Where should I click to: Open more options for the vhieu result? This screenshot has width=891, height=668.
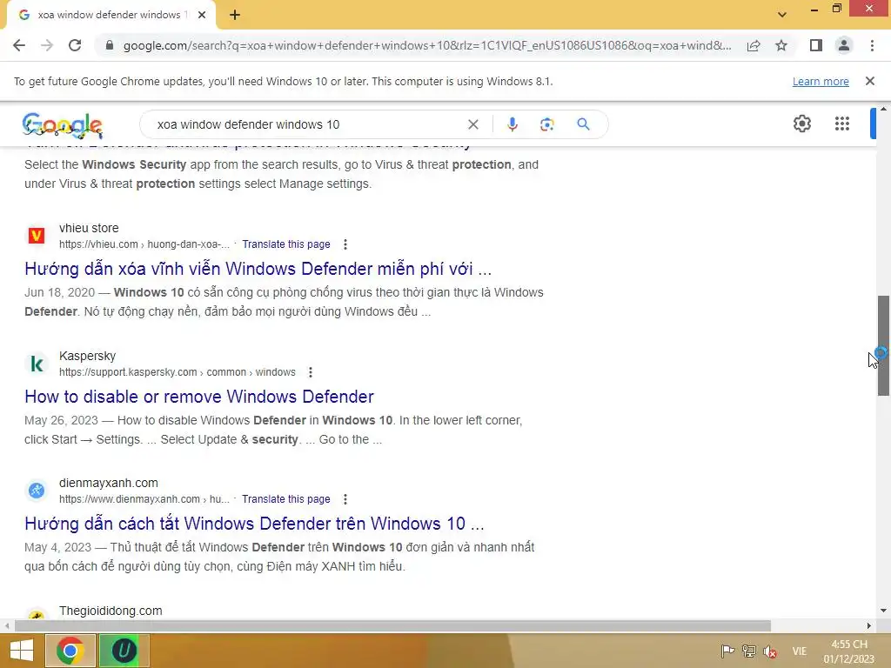(345, 244)
